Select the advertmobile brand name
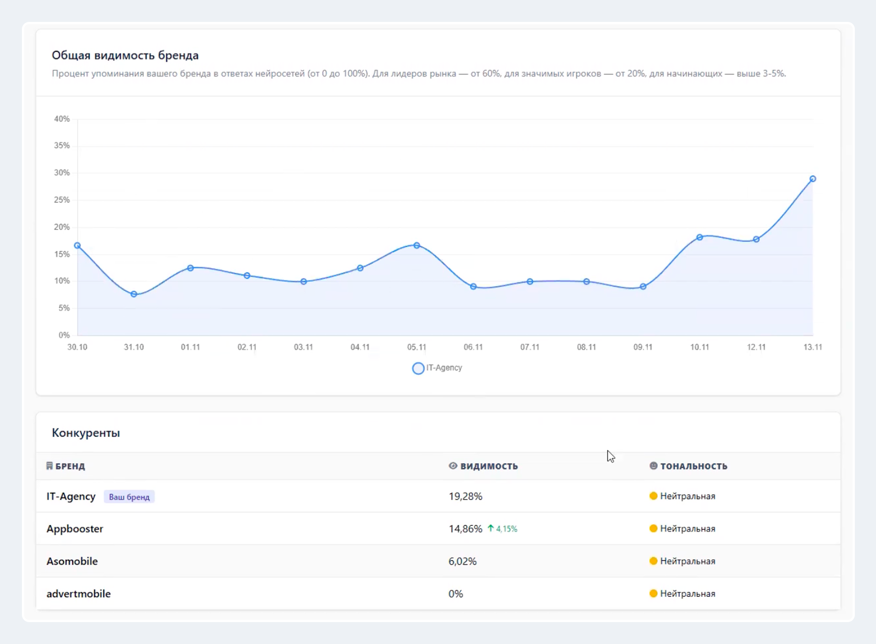This screenshot has height=644, width=876. pyautogui.click(x=78, y=594)
